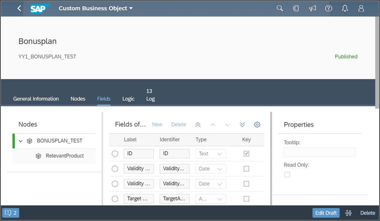380x221 pixels.
Task: Click the Edit Draft button
Action: coord(326,213)
